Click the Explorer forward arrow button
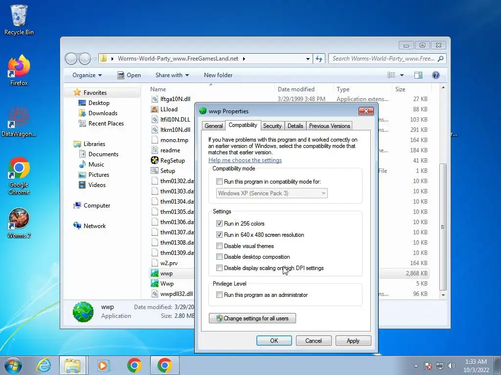 [85, 59]
